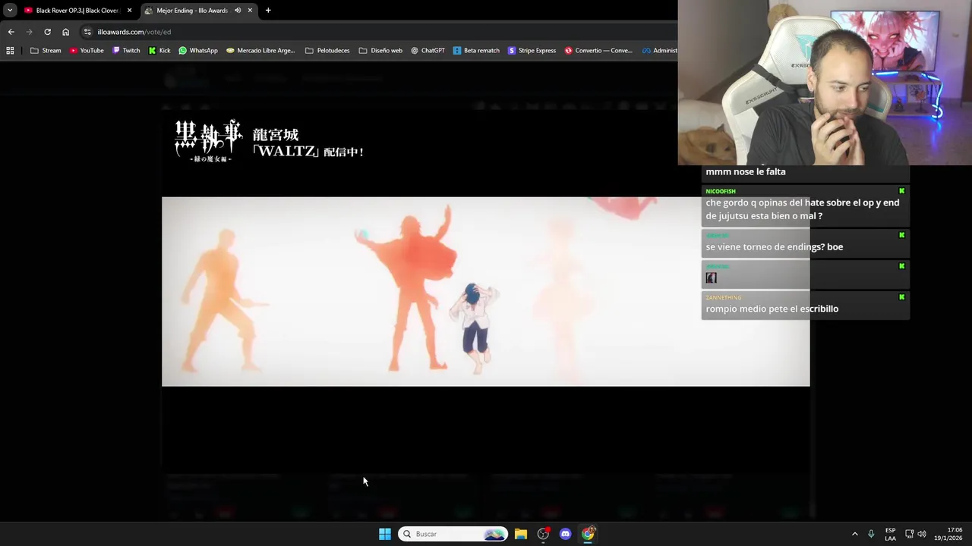Viewport: 972px width, 546px height.
Task: Reload the illoawards page
Action: (x=47, y=32)
